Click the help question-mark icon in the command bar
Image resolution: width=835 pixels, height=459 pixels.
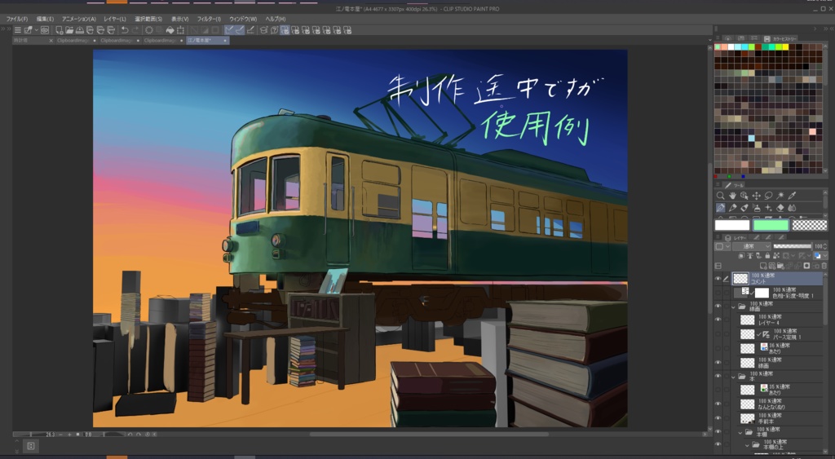pyautogui.click(x=274, y=30)
